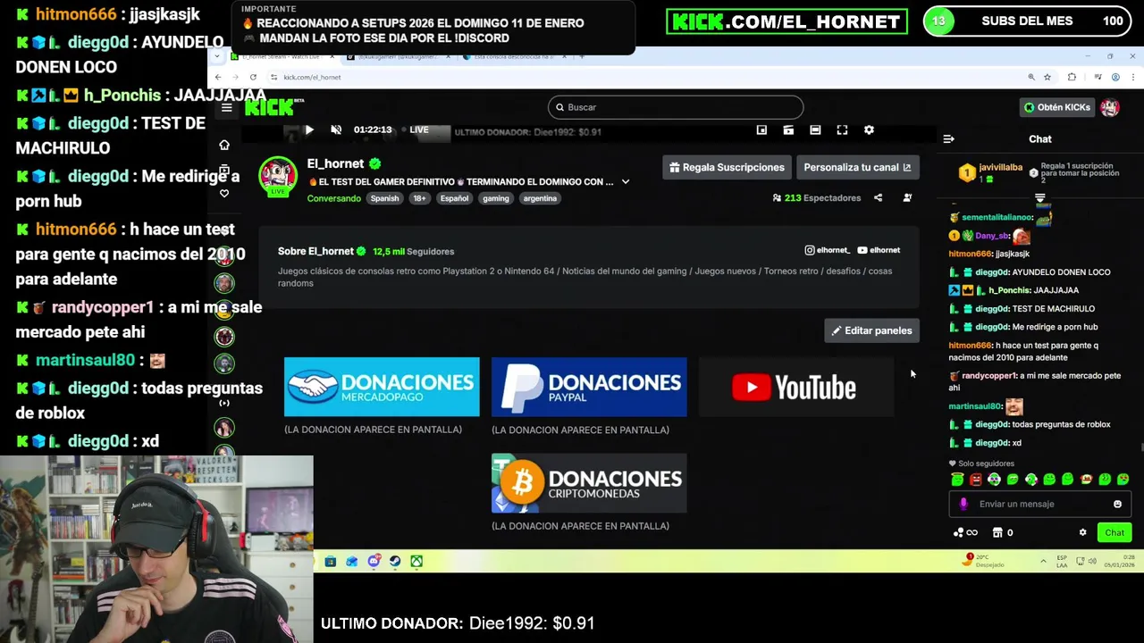Screen dimensions: 1144x643
Task: Send message with green Chat button
Action: click(1115, 532)
